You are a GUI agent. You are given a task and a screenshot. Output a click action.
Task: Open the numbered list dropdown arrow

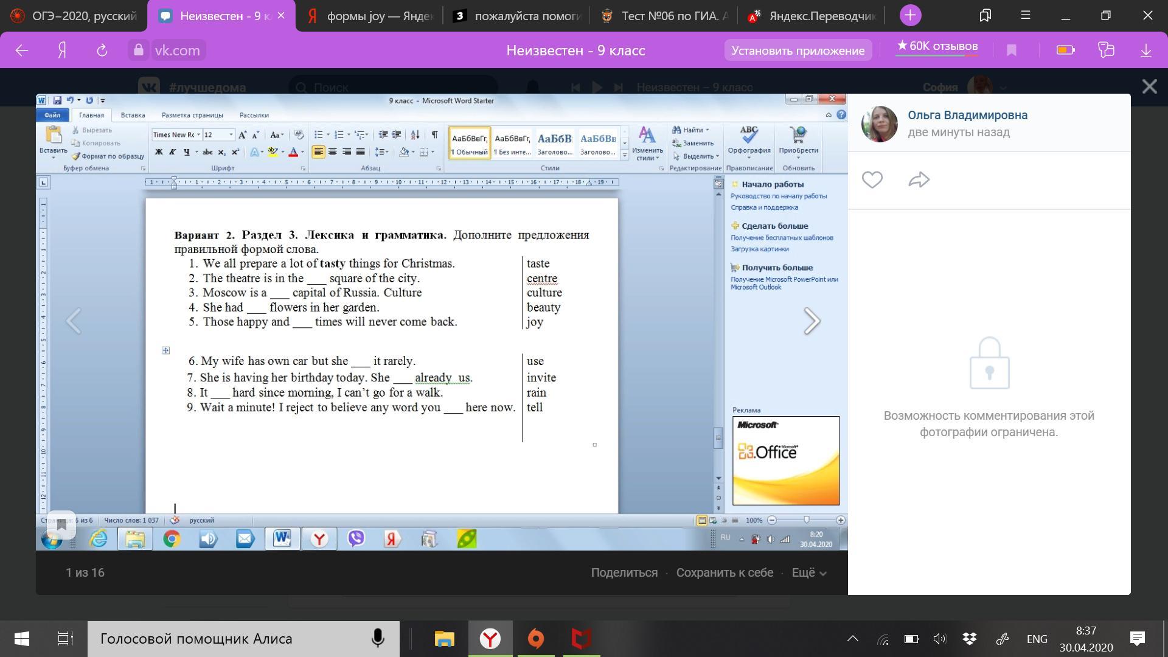coord(349,135)
